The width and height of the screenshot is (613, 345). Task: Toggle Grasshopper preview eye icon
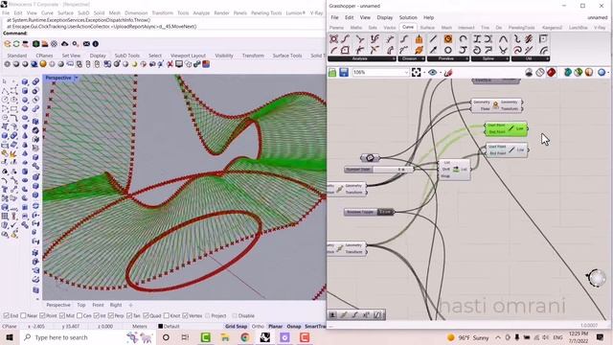pos(432,73)
